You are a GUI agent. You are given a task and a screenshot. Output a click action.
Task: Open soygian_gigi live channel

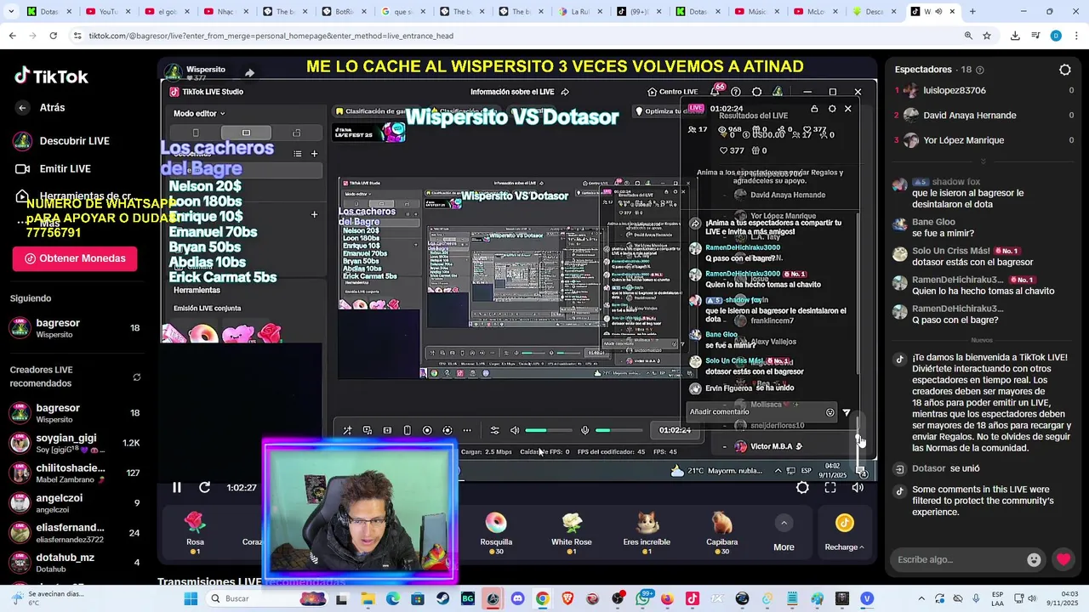75,443
